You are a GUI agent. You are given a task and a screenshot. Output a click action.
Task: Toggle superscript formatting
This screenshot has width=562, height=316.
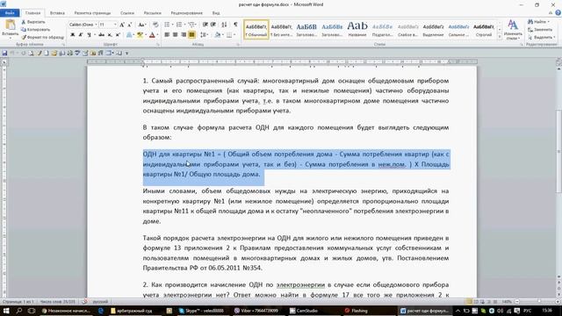[x=118, y=35]
